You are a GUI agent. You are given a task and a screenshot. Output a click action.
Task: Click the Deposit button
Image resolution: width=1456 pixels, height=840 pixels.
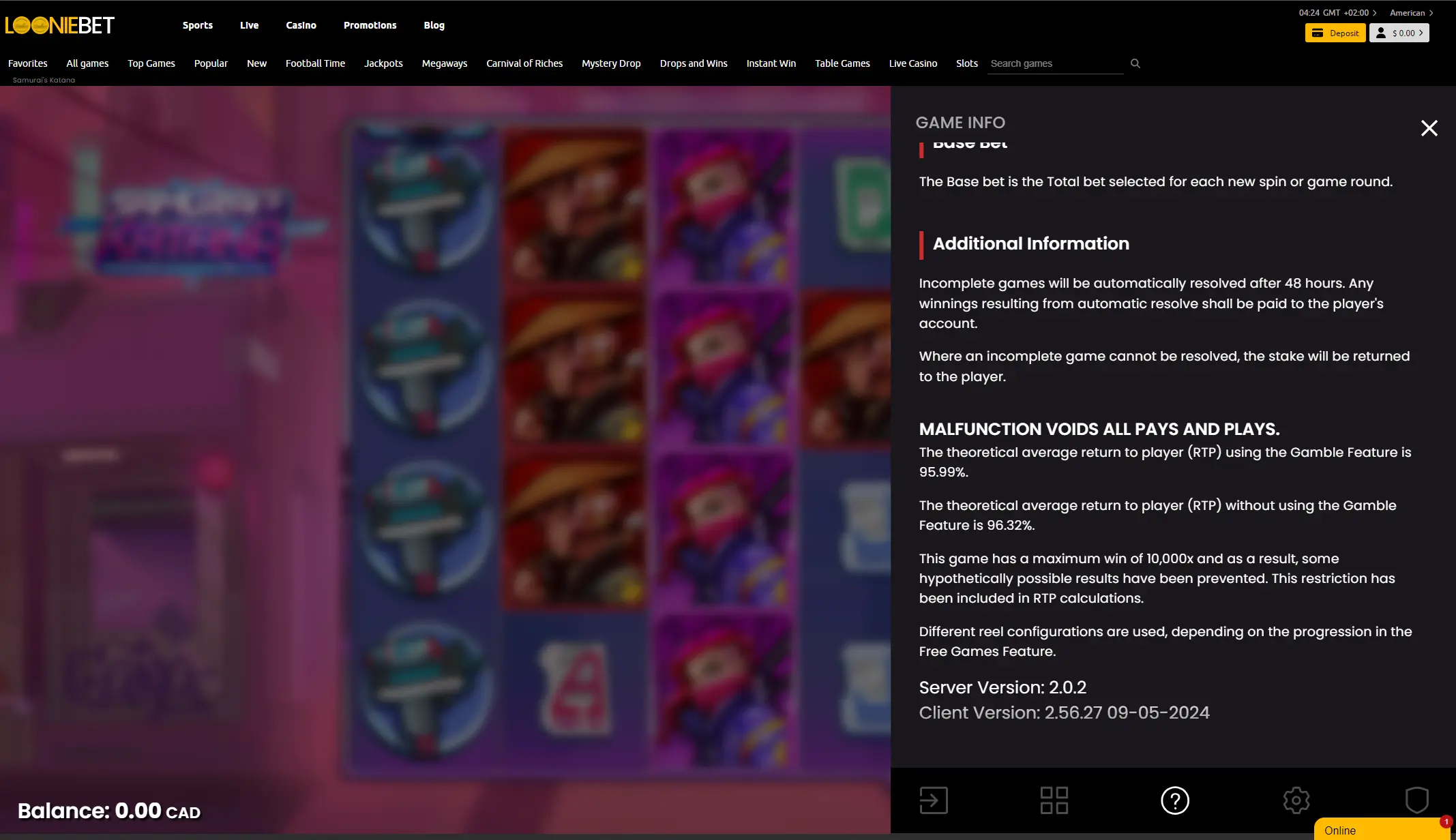click(1335, 33)
